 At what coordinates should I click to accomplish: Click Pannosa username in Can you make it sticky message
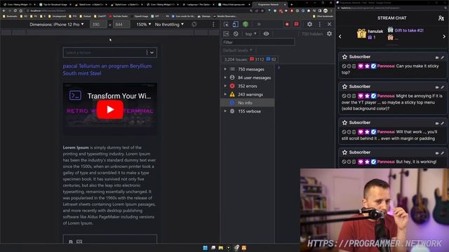[386, 66]
